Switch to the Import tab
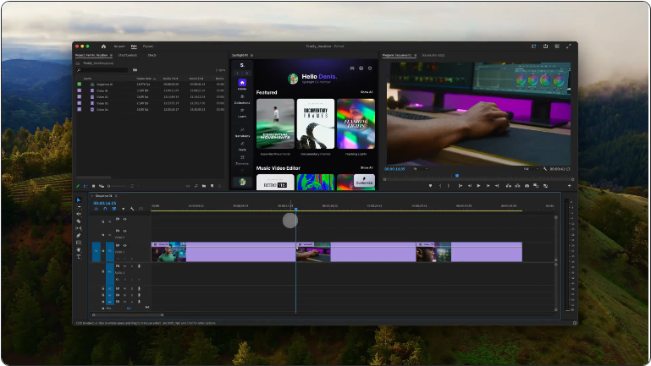This screenshot has height=366, width=651. pos(119,46)
